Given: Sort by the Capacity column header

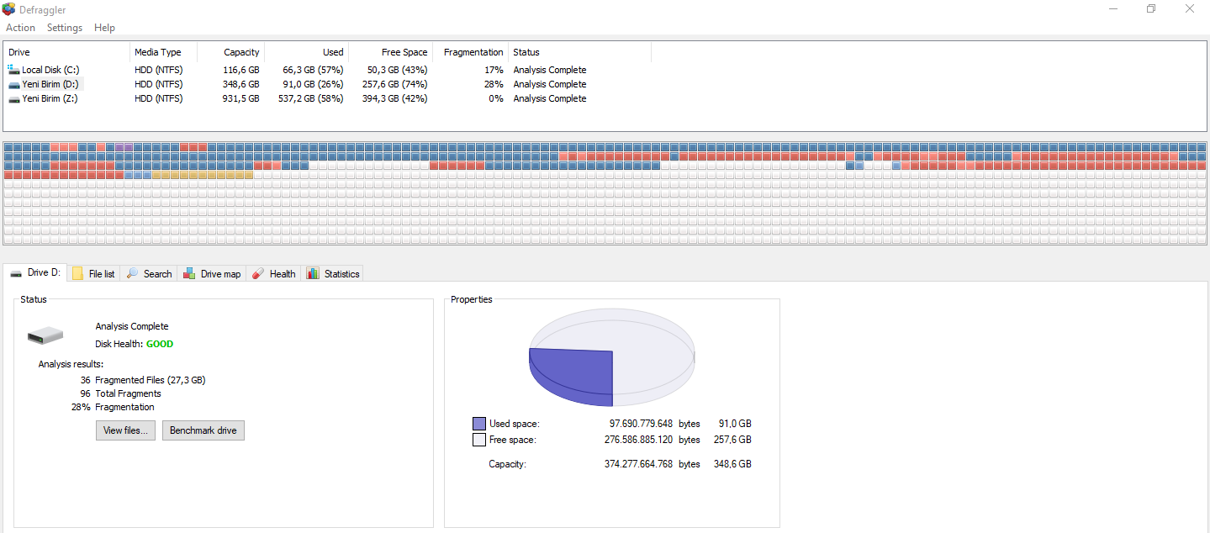Looking at the screenshot, I should [x=230, y=52].
